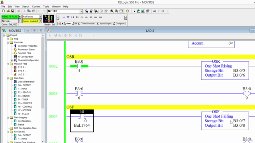Click the online ladder animation image
This screenshot has width=255, height=143.
point(49,19)
